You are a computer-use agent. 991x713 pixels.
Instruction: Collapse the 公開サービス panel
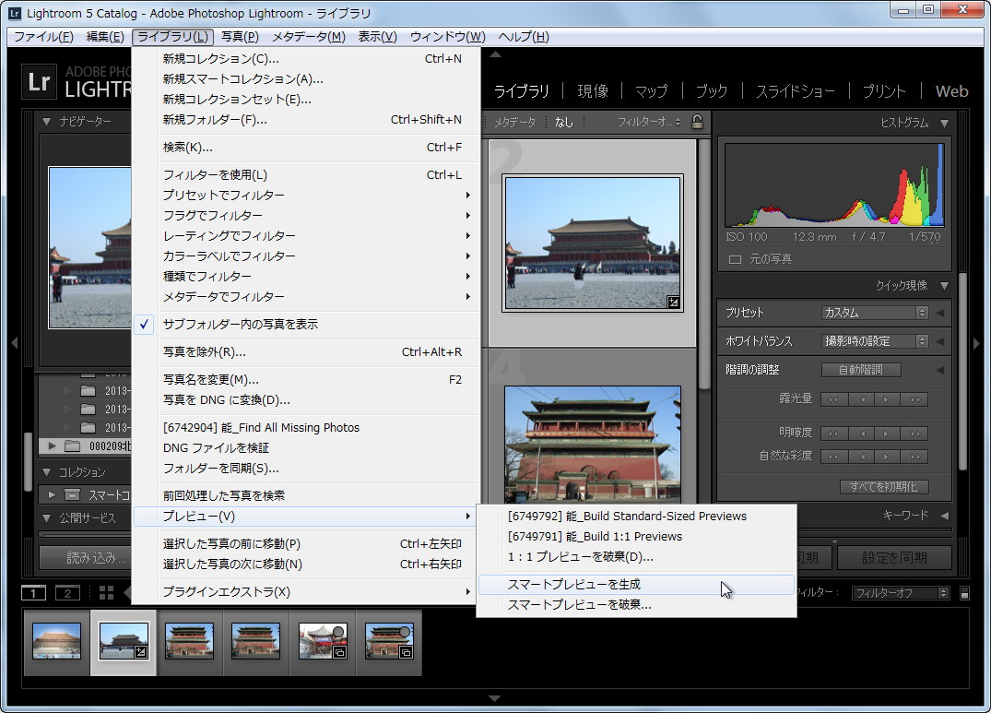(47, 518)
